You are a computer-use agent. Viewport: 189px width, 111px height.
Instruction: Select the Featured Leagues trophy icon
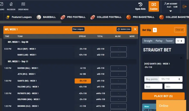8,17
